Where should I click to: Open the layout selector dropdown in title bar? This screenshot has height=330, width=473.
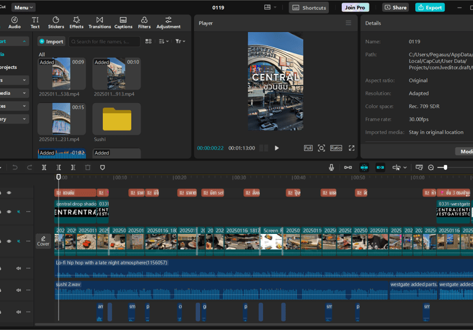coord(270,7)
